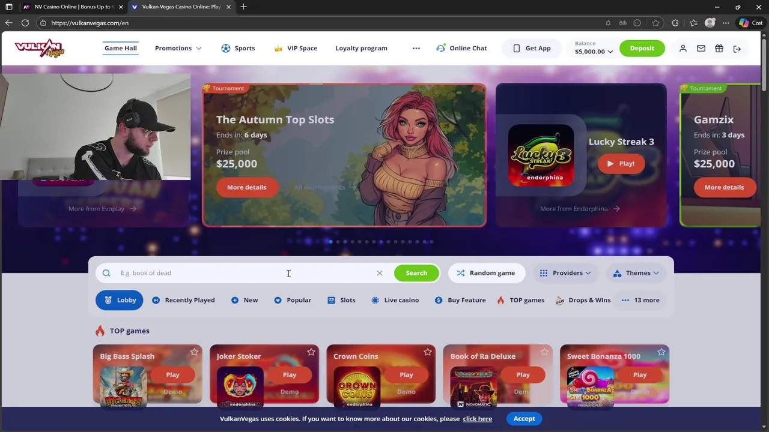Image resolution: width=769 pixels, height=432 pixels.
Task: Launch a Random game
Action: click(485, 273)
